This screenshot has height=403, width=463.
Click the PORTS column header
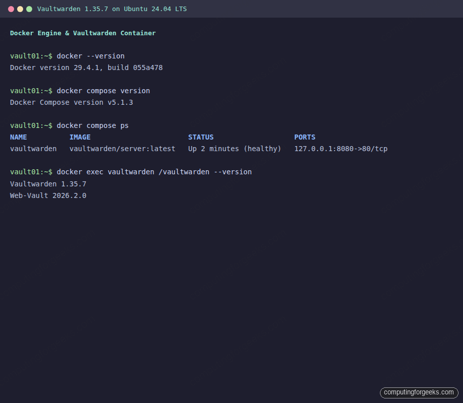[x=305, y=137]
